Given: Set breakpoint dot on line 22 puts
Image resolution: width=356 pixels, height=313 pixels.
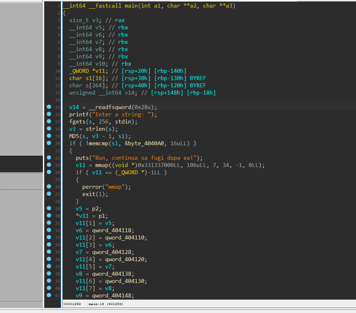Looking at the screenshot, I should (x=49, y=158).
